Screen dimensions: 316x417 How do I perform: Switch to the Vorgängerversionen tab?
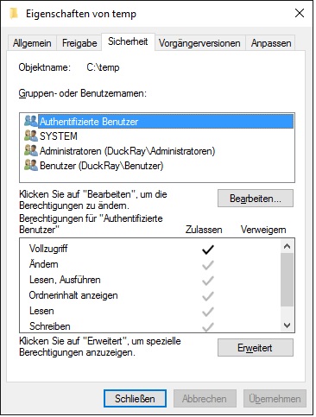(x=199, y=43)
